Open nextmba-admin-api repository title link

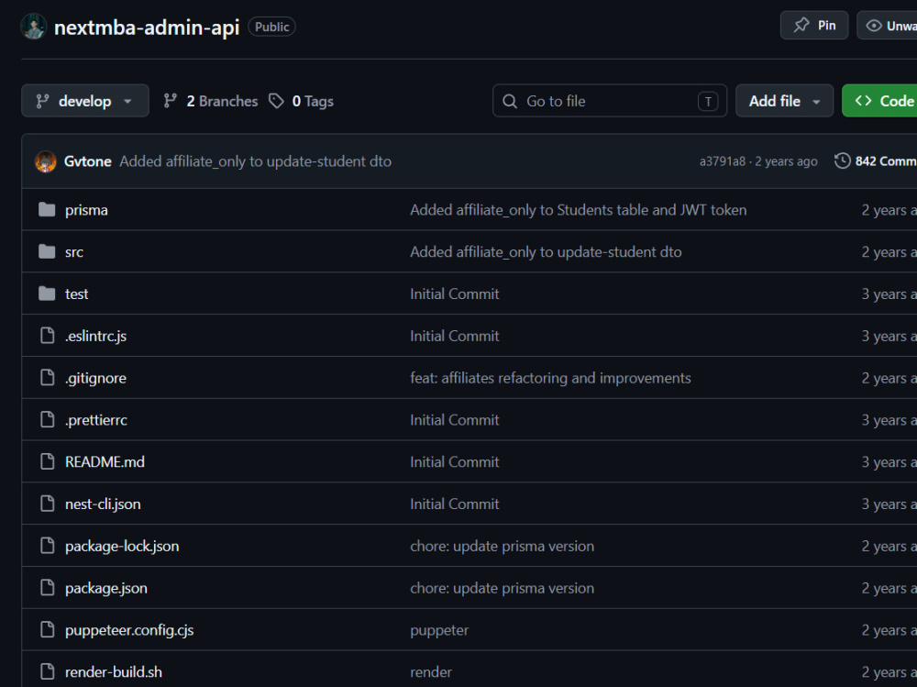coord(147,28)
